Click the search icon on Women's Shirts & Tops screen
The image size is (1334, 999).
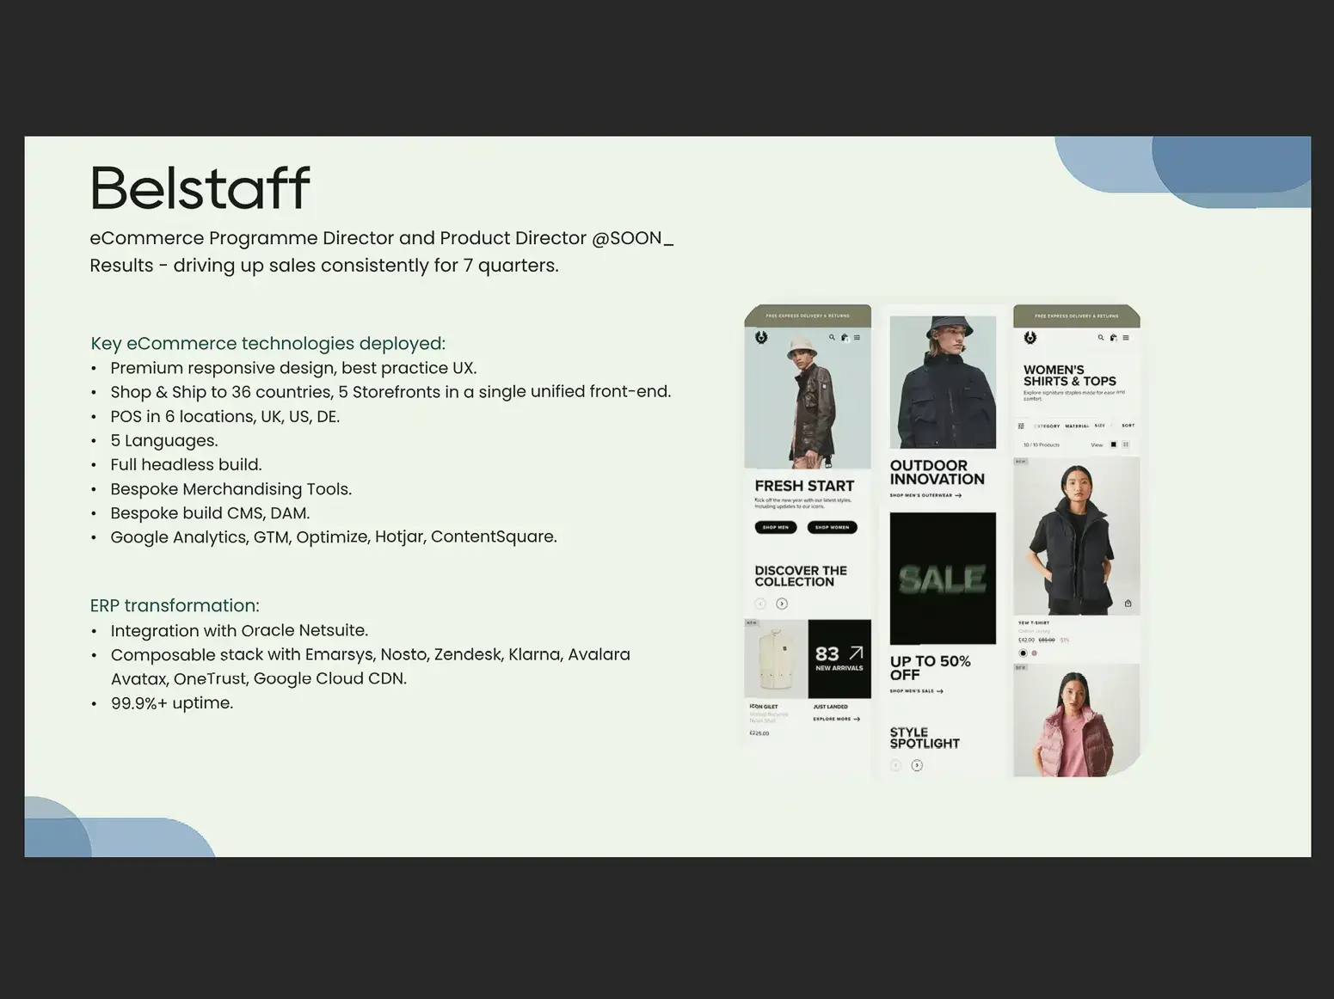(x=1101, y=338)
